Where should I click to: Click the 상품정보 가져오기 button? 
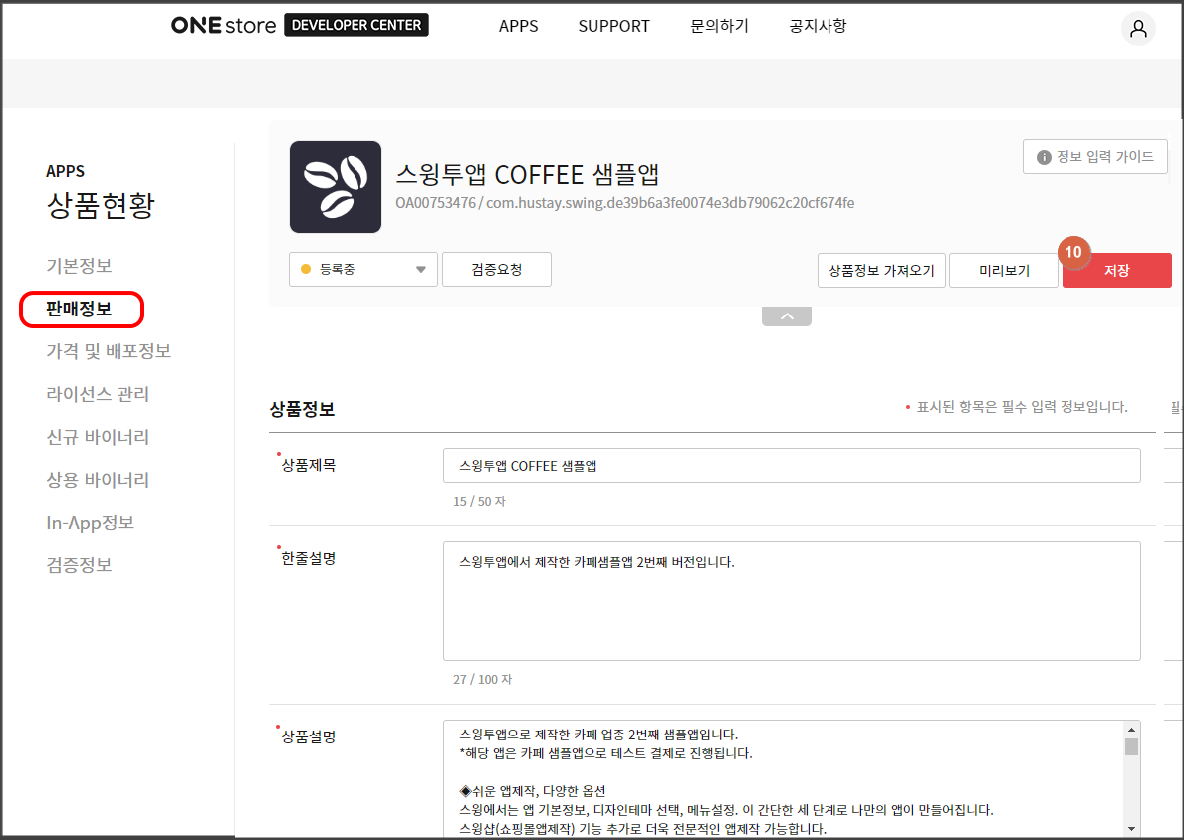click(x=880, y=270)
